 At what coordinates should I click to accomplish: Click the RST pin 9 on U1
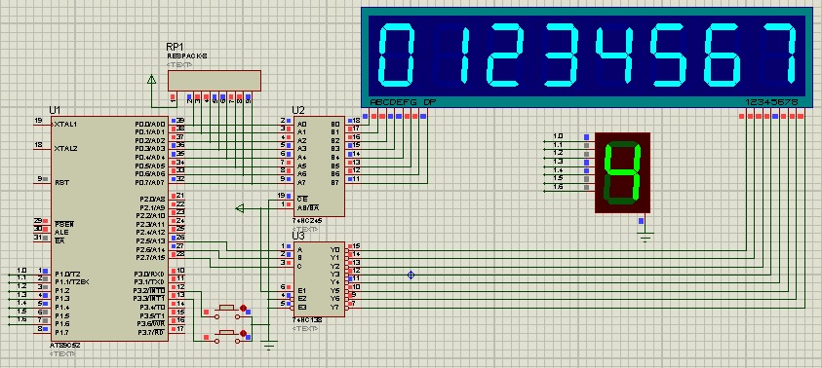(x=43, y=182)
